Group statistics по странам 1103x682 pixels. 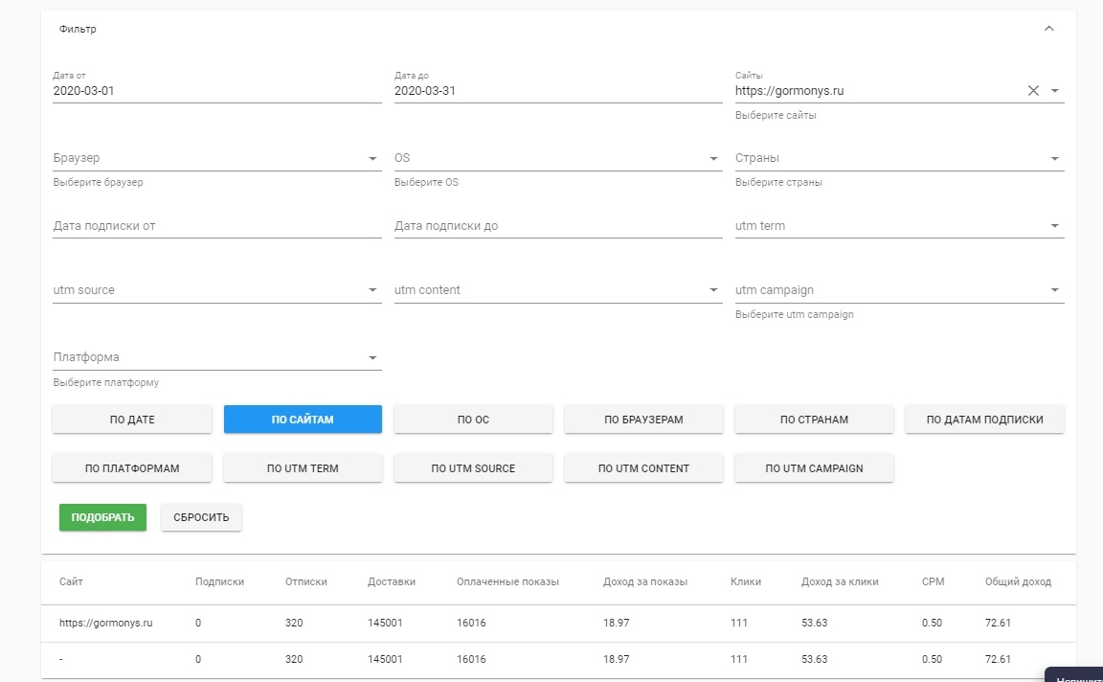[x=814, y=420]
